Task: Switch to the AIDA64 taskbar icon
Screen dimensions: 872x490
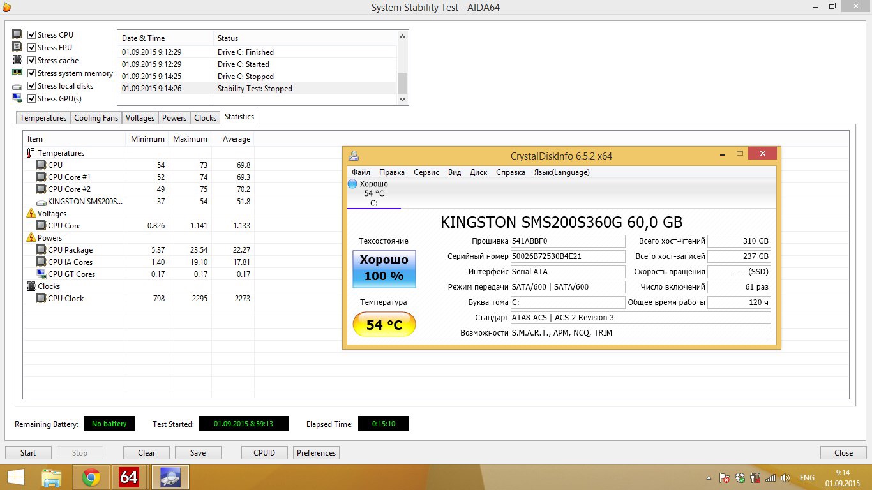Action: [129, 477]
